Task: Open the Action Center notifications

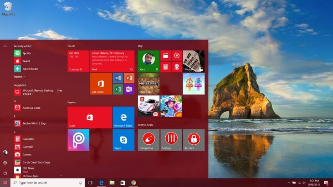Action: 326,183
